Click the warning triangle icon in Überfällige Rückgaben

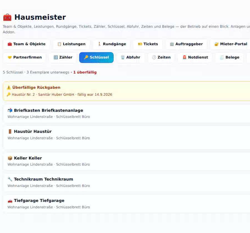[x=9, y=87]
